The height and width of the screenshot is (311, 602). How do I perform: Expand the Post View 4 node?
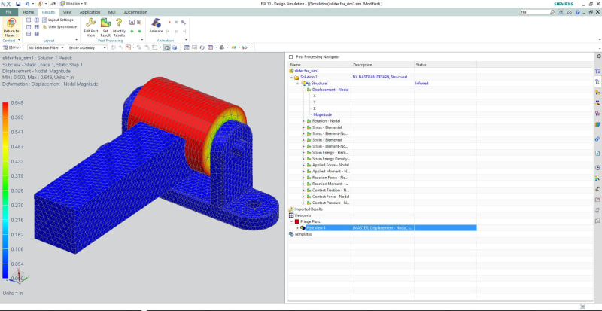tap(297, 228)
